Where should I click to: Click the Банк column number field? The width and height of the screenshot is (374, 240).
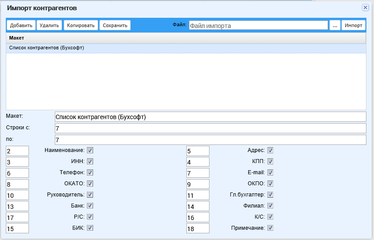pos(17,206)
